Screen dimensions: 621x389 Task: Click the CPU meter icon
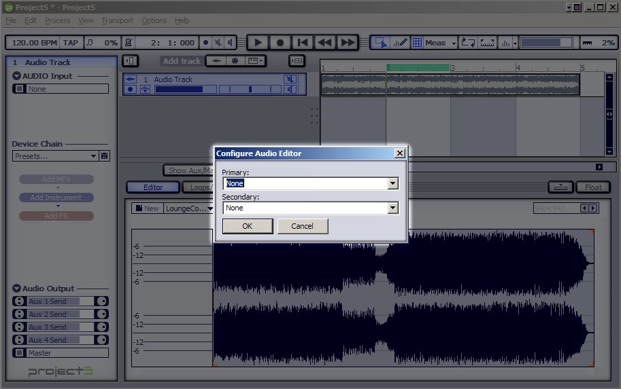point(588,43)
